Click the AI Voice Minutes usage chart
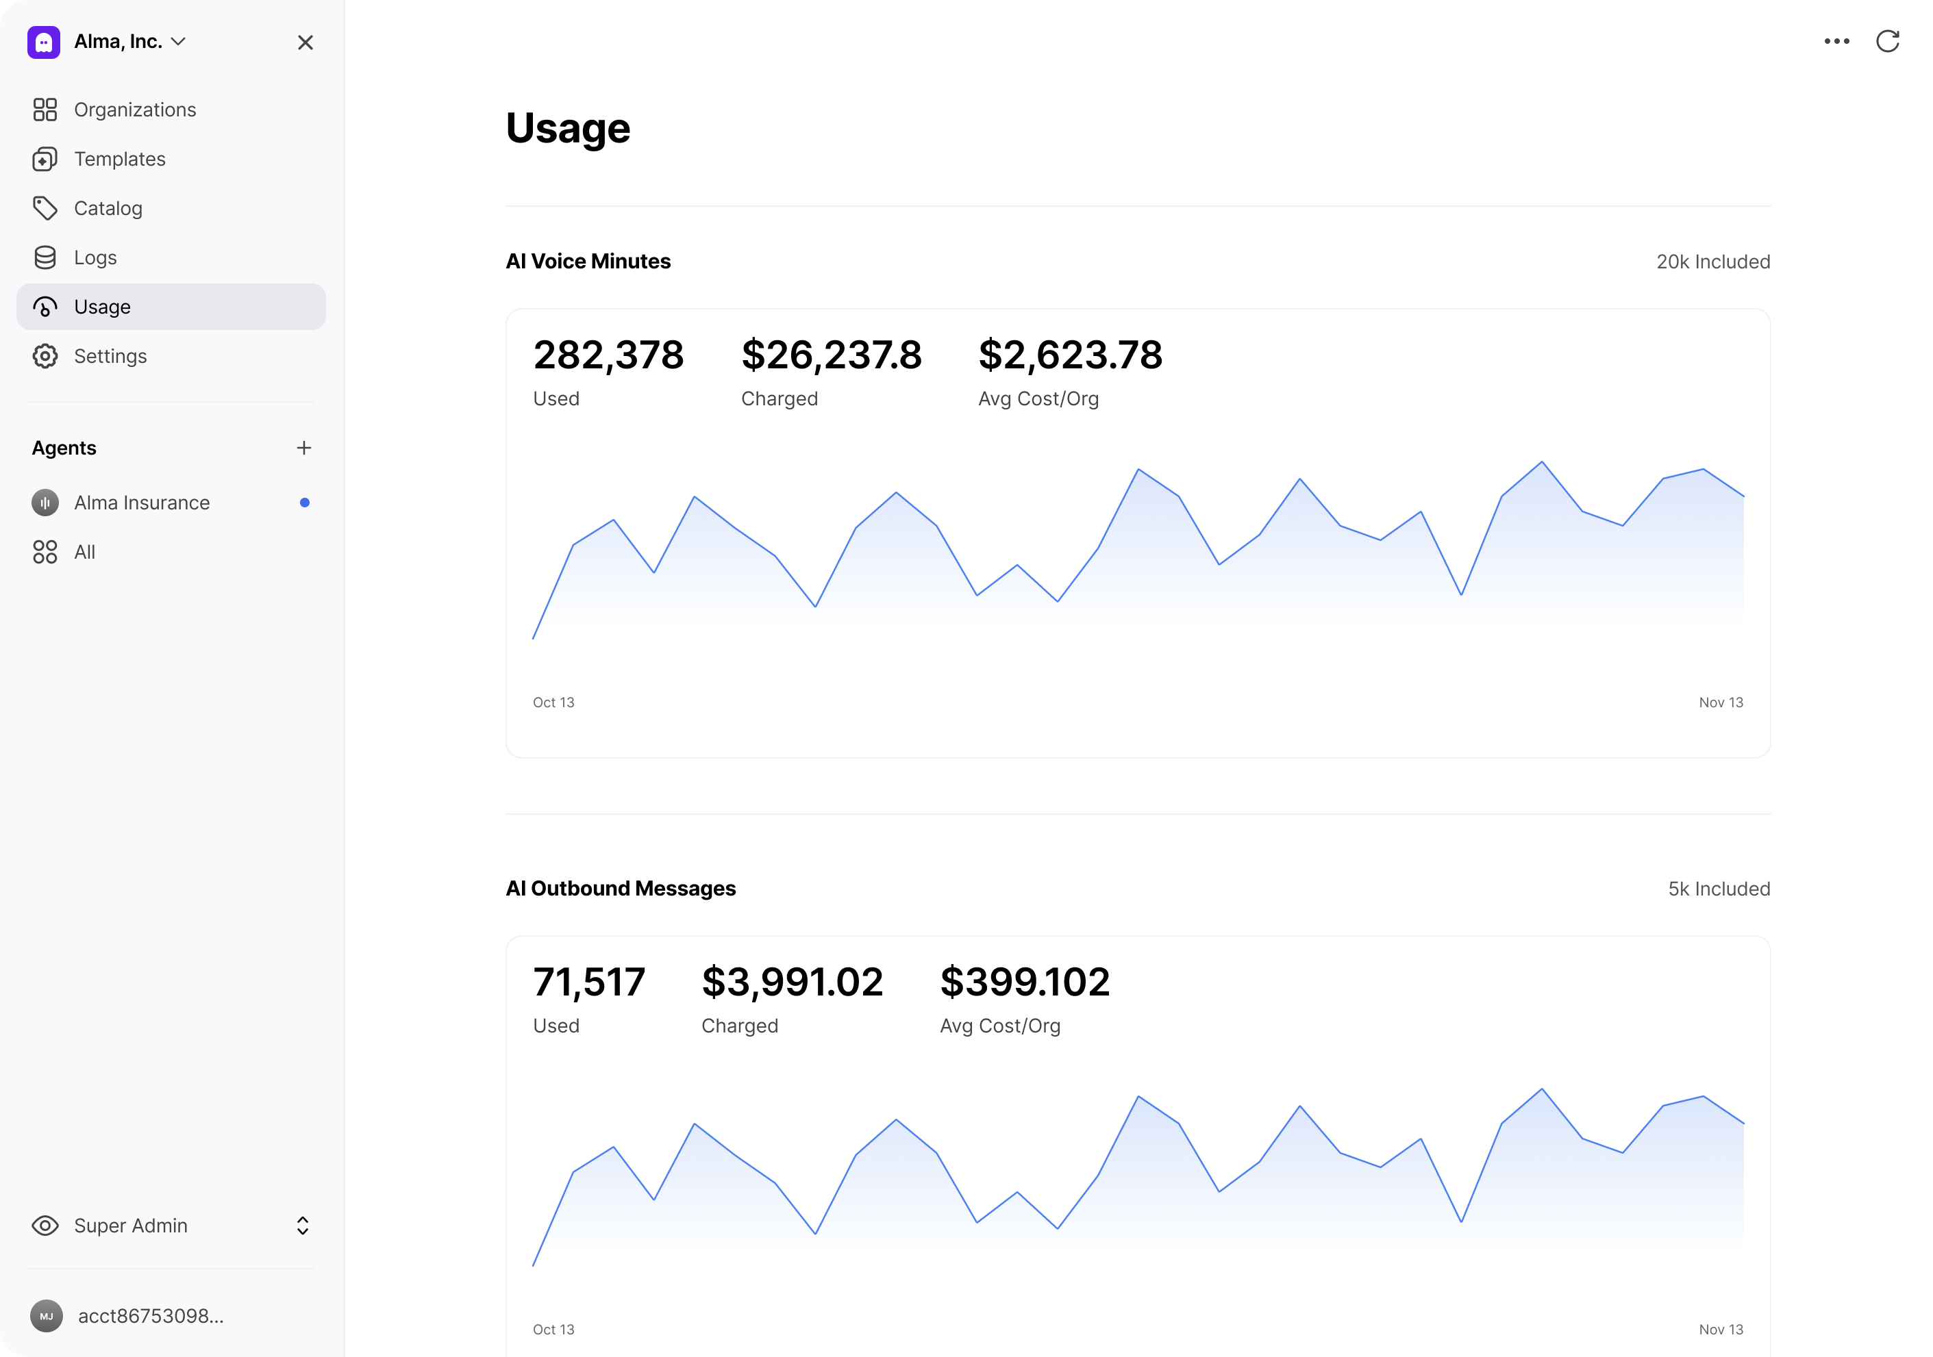 1138,555
